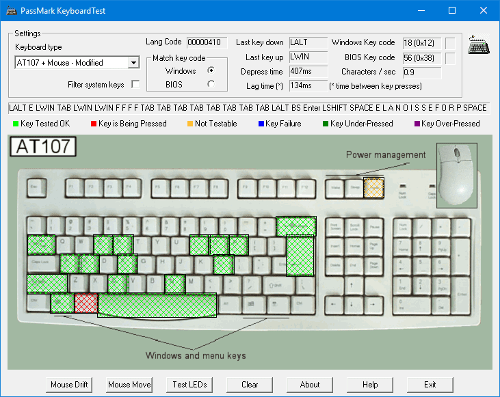Image resolution: width=500 pixels, height=397 pixels.
Task: Click the green spacebar on the keyboard image
Action: (157, 305)
